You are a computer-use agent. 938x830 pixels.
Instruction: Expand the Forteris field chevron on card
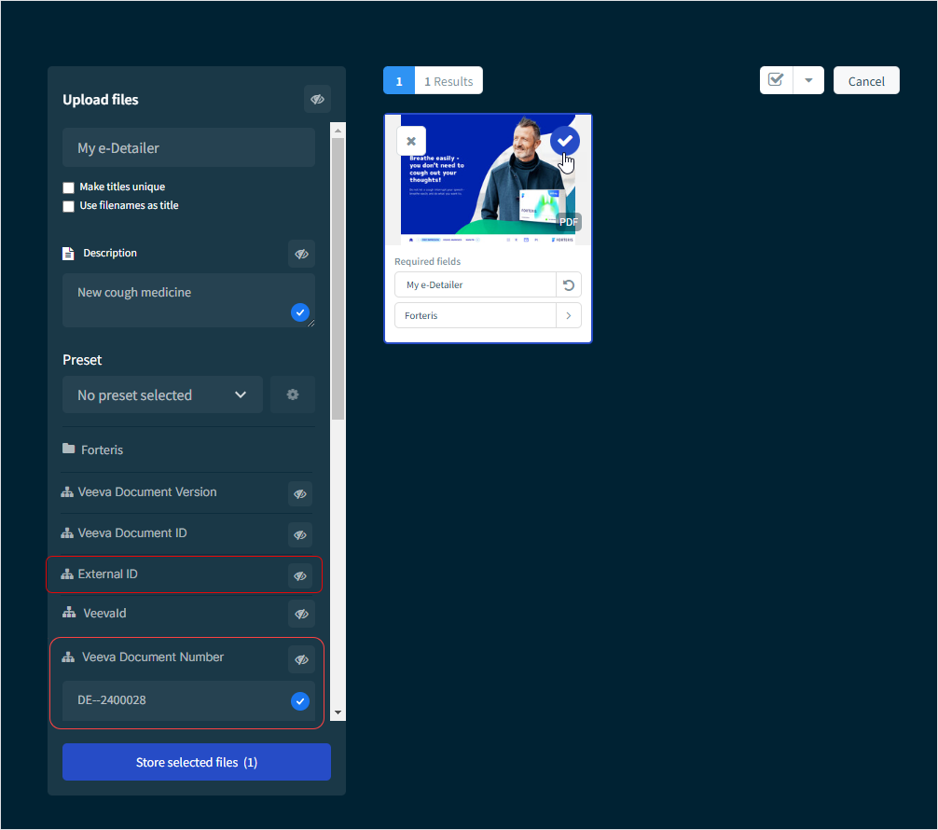pyautogui.click(x=568, y=315)
